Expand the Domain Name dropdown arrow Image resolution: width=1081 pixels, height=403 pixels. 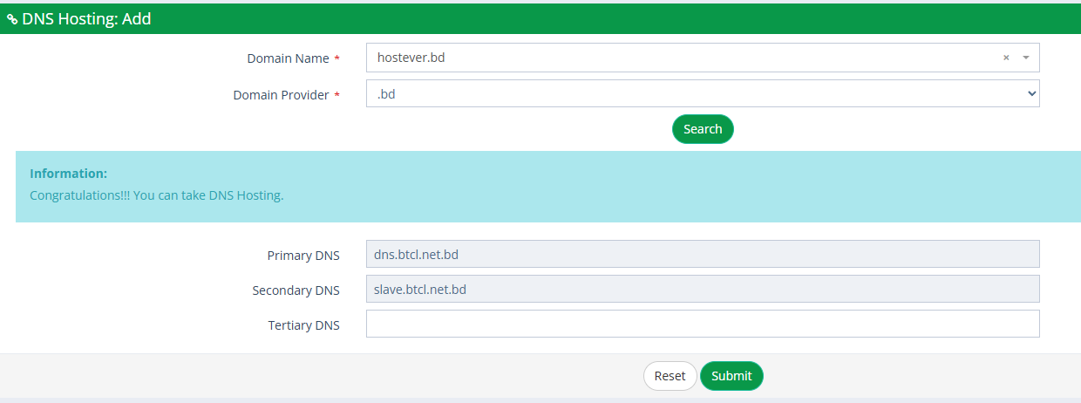pos(1026,58)
